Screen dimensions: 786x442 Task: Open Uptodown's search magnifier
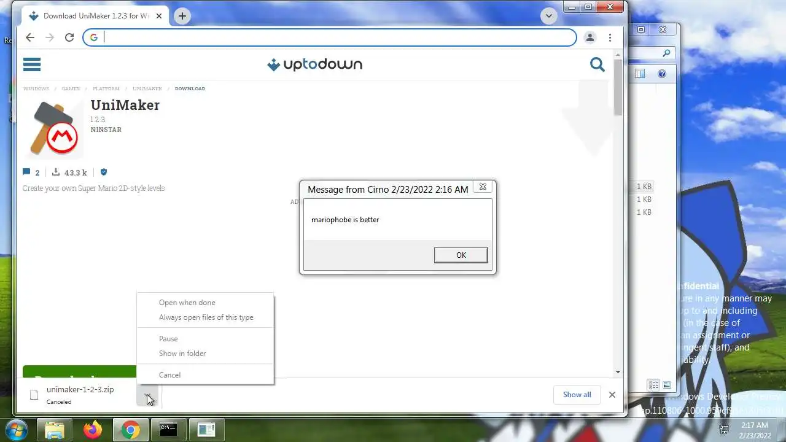(x=597, y=64)
